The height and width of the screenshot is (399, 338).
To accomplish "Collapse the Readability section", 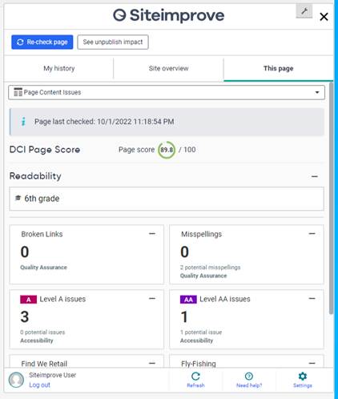I will click(315, 176).
